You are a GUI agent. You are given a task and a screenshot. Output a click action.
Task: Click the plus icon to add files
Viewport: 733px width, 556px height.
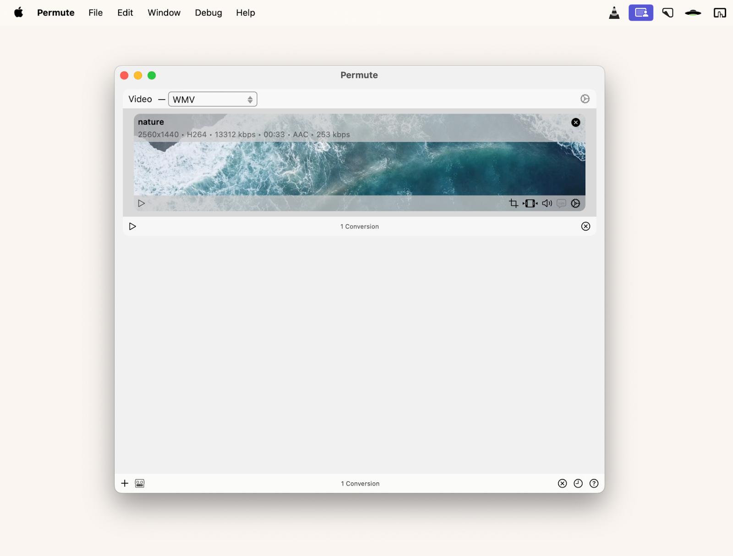125,483
